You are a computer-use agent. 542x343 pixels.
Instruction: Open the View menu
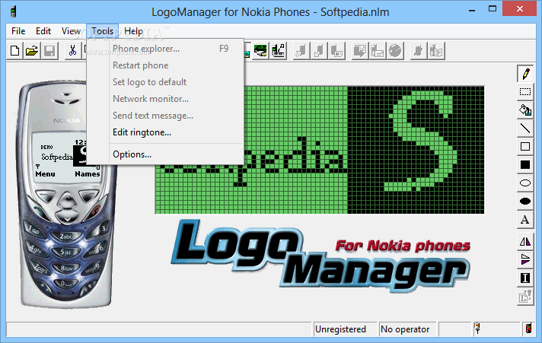click(71, 31)
